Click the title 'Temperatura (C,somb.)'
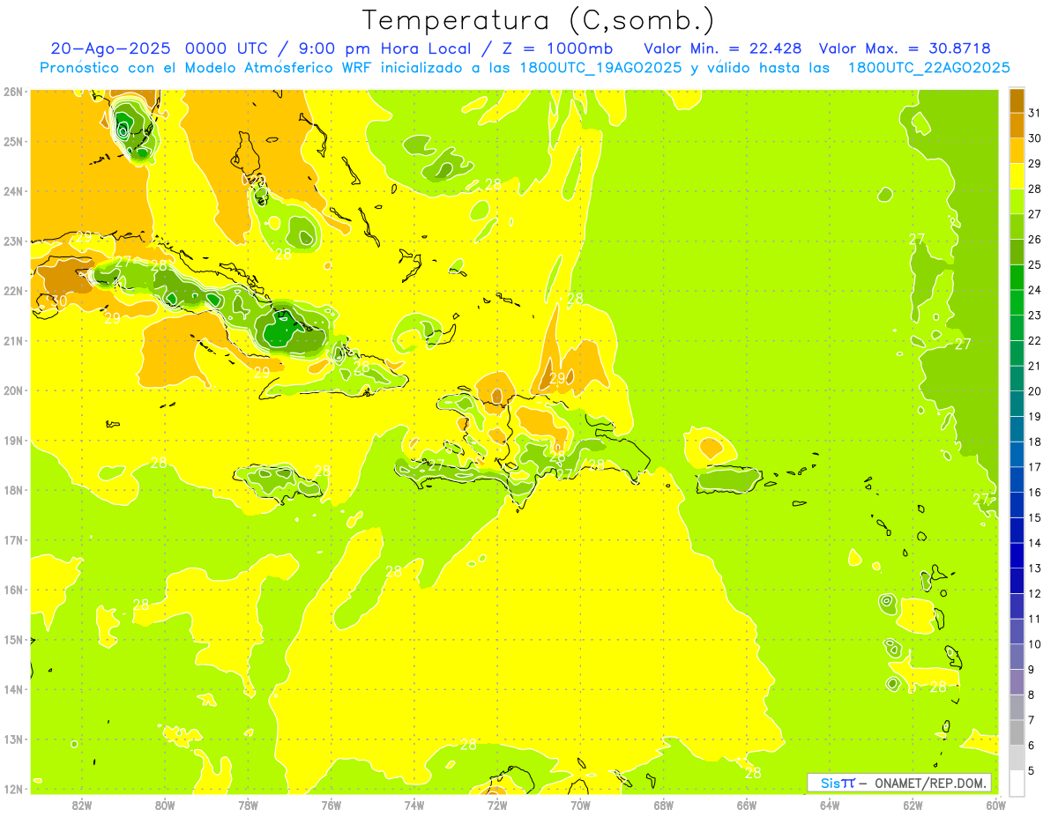Image resolution: width=1058 pixels, height=817 pixels. (x=538, y=21)
